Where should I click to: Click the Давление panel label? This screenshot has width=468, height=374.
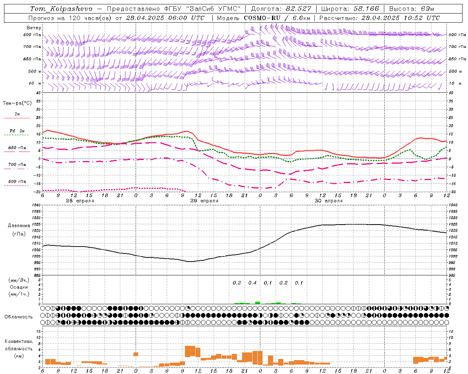[x=19, y=225]
